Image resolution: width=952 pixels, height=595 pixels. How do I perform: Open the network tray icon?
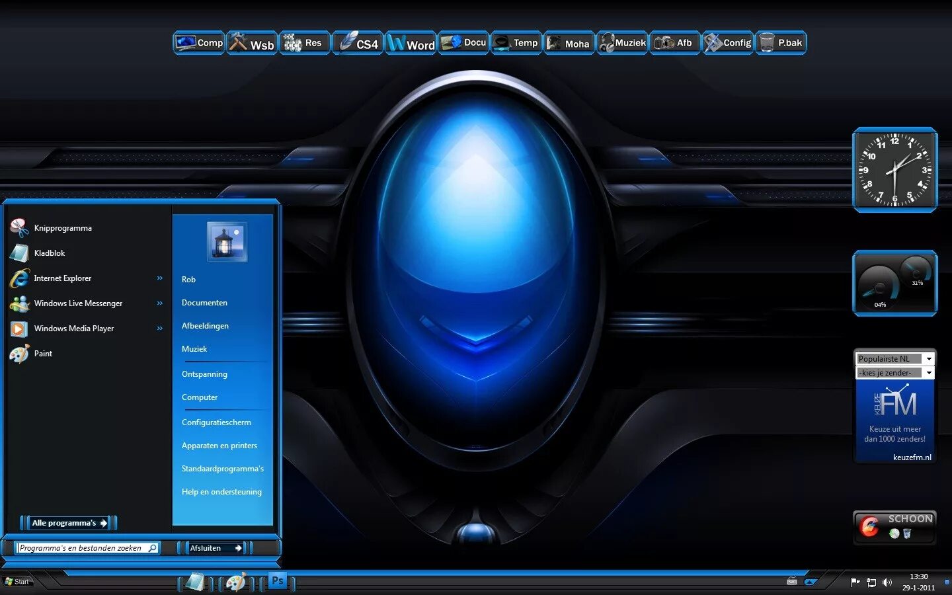871,582
